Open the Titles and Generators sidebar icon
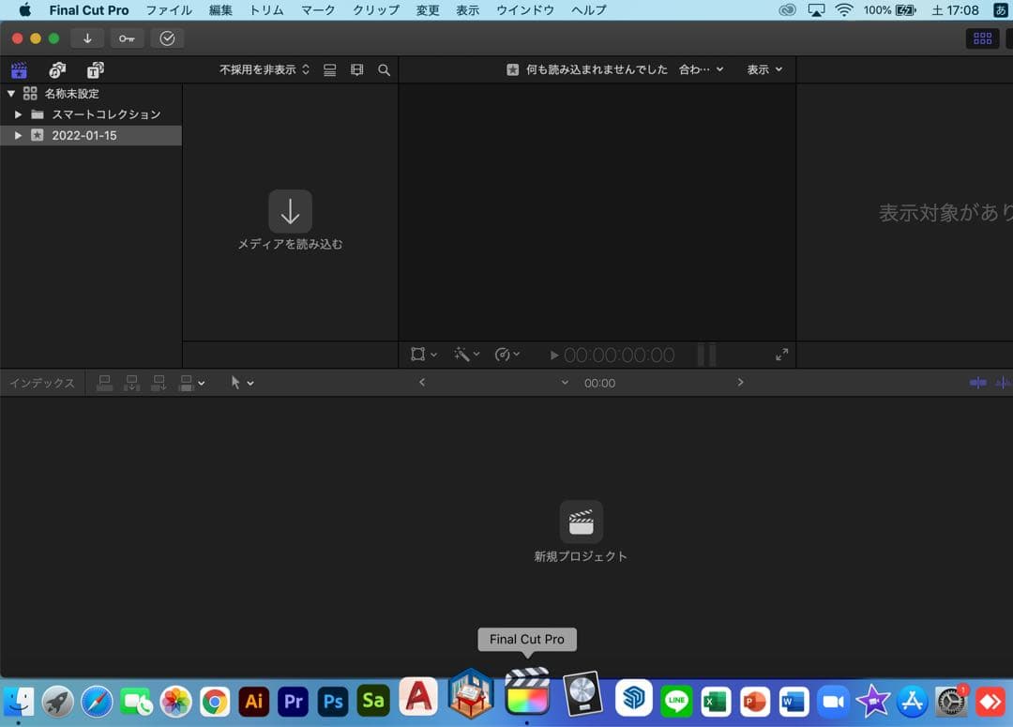 point(95,69)
